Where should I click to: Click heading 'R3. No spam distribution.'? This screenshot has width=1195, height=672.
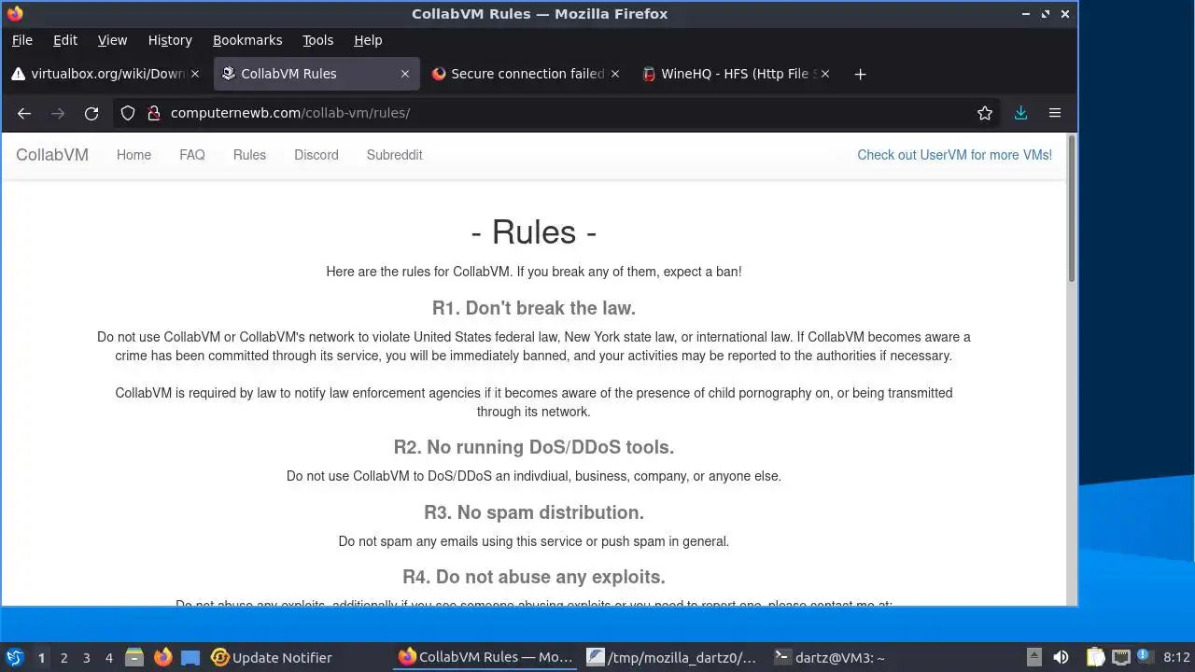coord(534,512)
